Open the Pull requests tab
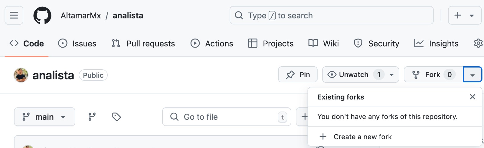Viewport: 484px width, 148px height. click(x=143, y=43)
